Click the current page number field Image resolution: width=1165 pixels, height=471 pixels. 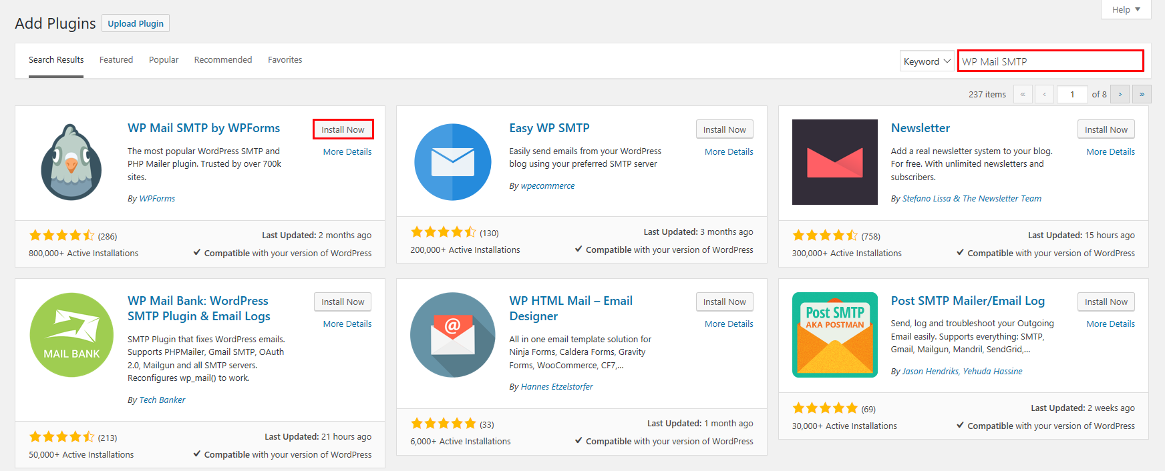click(x=1073, y=94)
